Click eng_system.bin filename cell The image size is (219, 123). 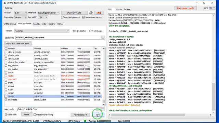40,69
